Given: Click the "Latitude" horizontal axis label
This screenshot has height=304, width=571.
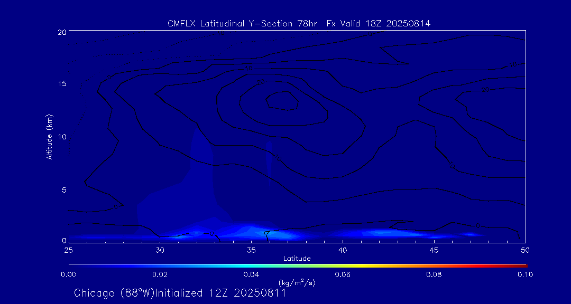Looking at the screenshot, I should [297, 259].
